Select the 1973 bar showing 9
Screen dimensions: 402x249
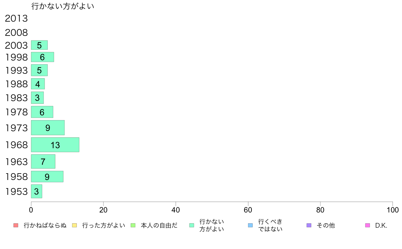click(x=48, y=128)
